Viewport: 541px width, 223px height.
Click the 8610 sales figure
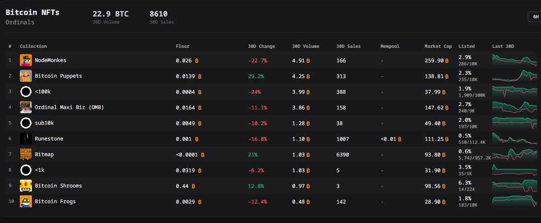(x=158, y=14)
